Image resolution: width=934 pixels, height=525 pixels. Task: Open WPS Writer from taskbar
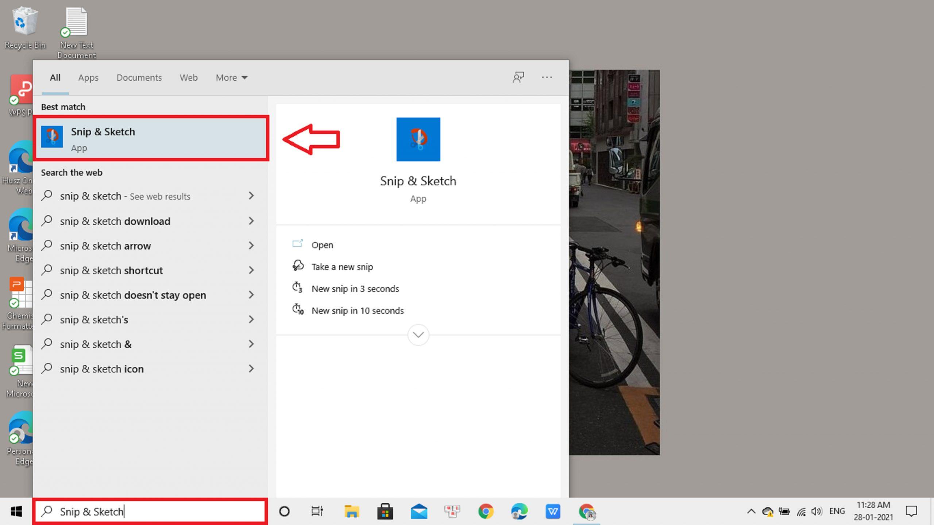pos(553,511)
